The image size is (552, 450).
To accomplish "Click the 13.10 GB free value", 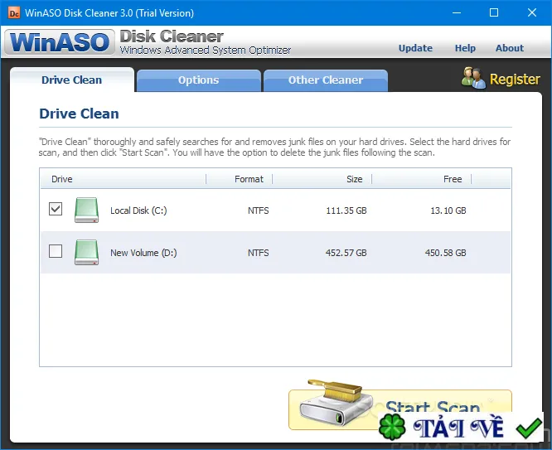I will tap(448, 210).
